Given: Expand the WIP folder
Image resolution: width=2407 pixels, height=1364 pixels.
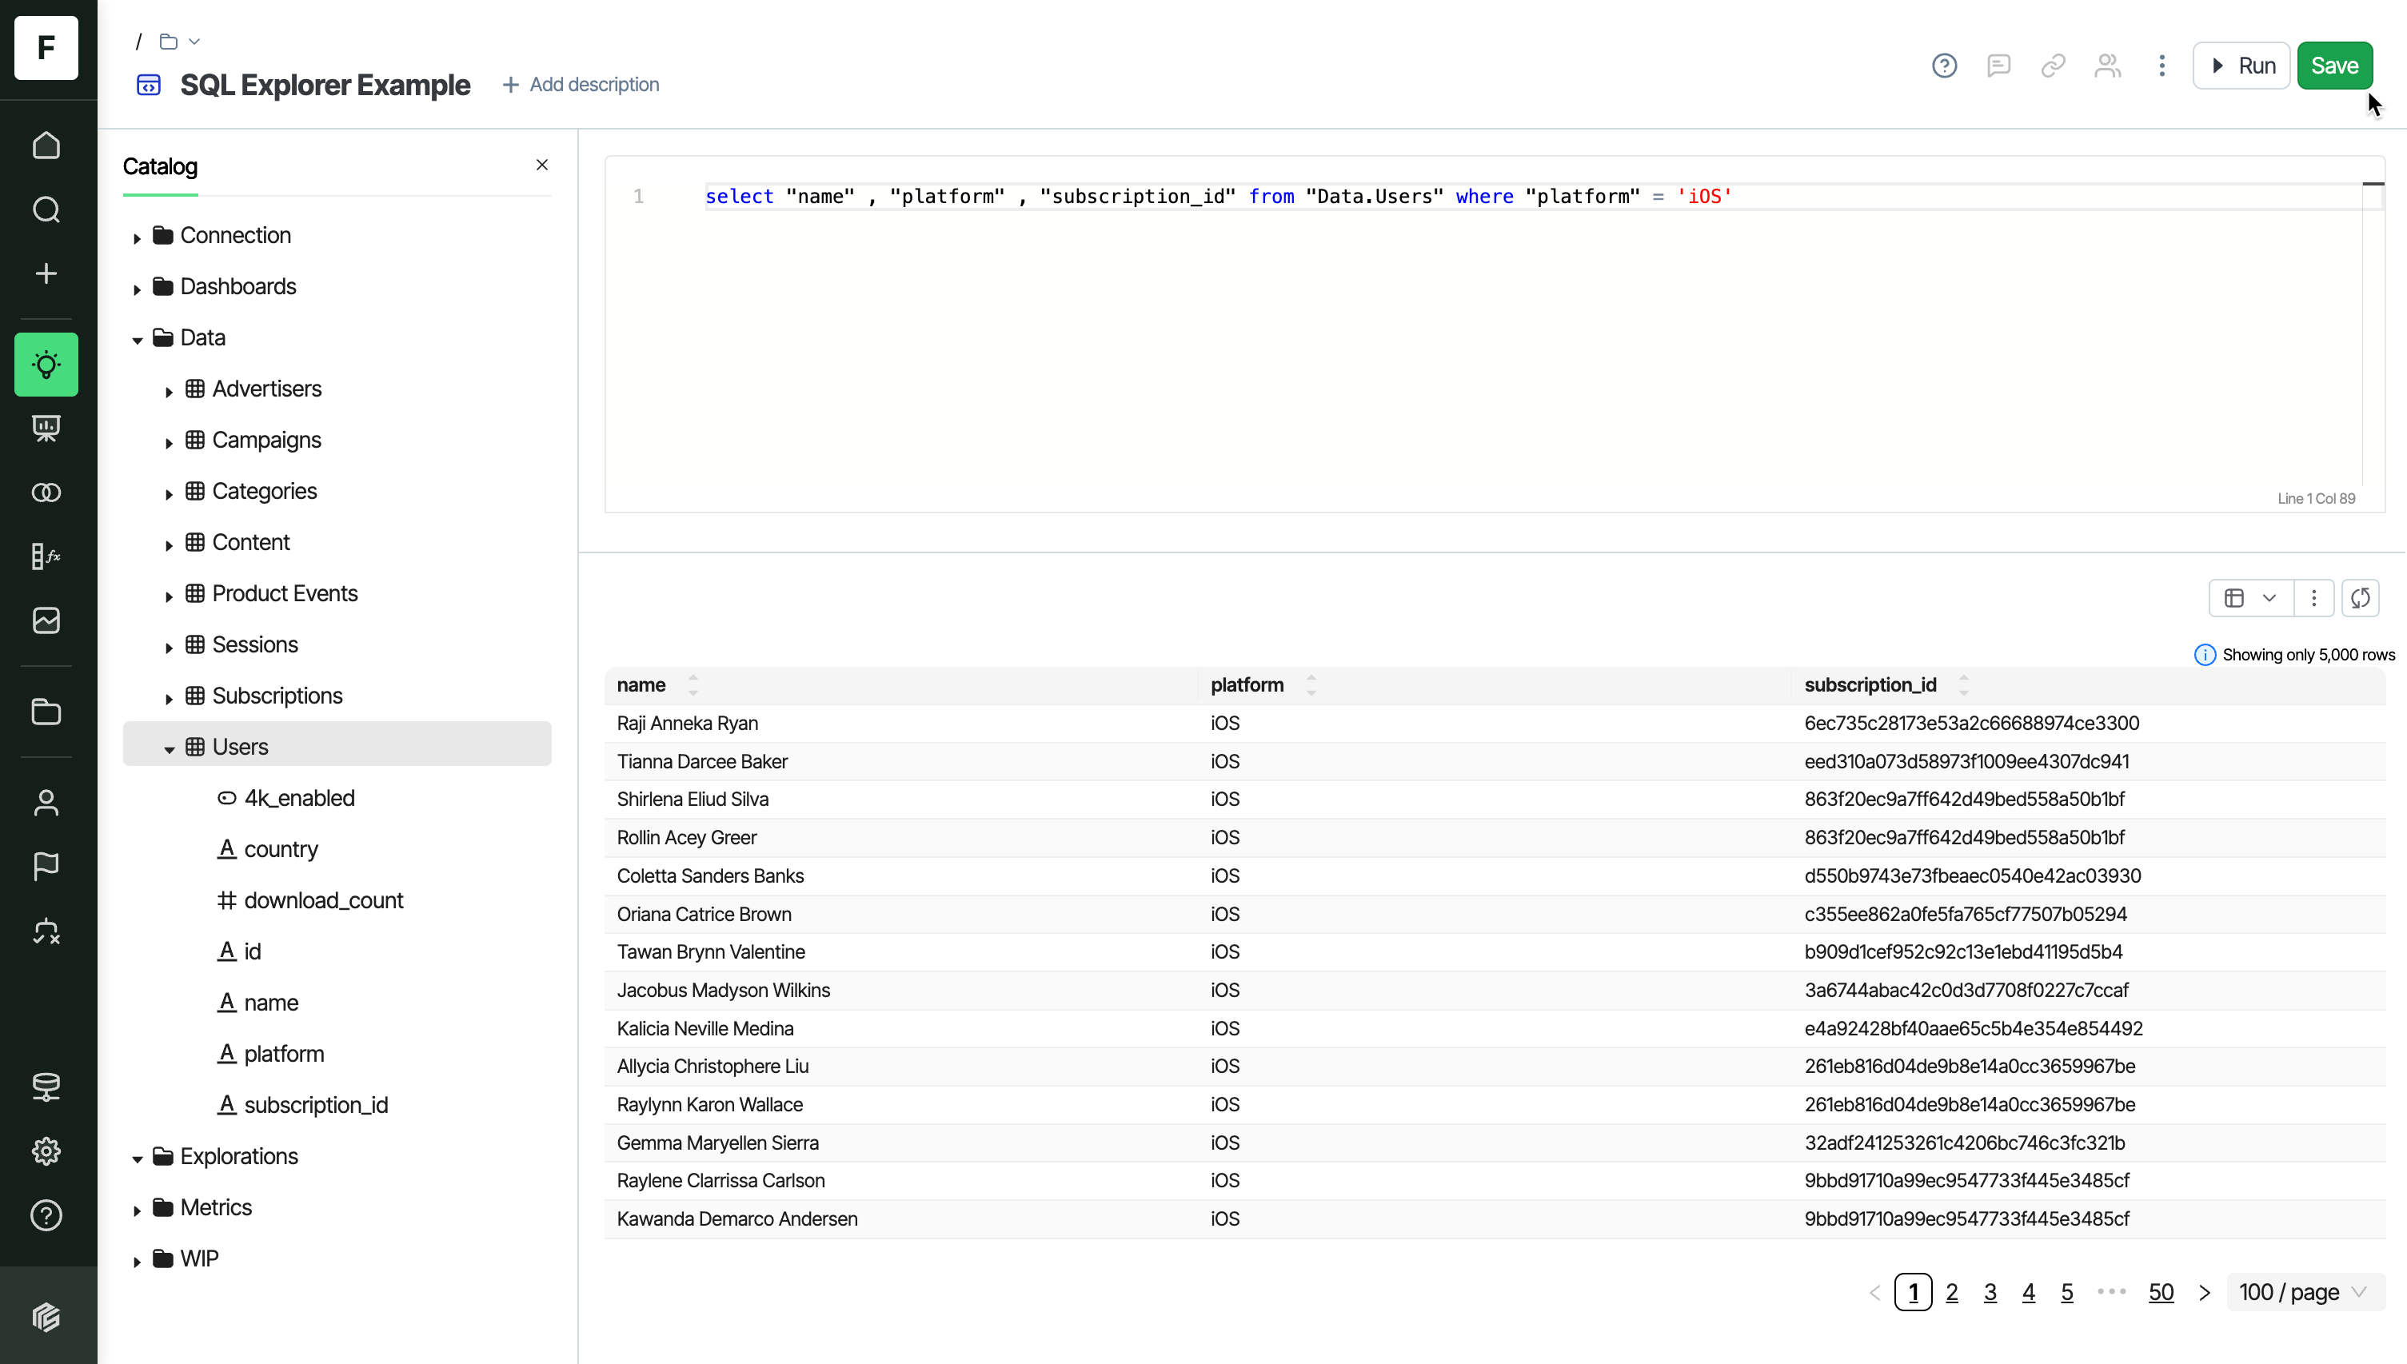Looking at the screenshot, I should coord(137,1262).
